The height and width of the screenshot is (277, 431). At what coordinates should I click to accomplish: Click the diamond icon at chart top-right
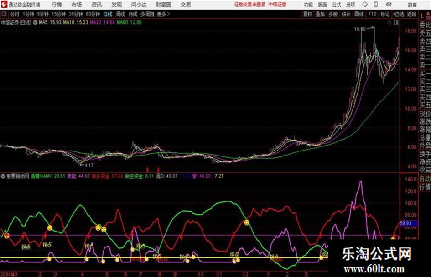pos(389,23)
